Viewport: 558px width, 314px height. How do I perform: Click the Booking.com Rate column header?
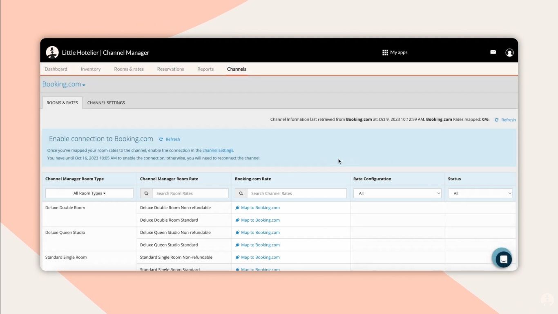point(253,179)
